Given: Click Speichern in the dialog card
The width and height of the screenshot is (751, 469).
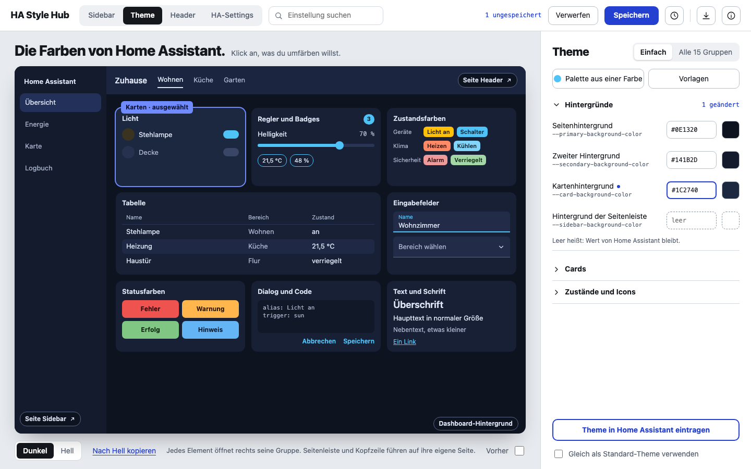Looking at the screenshot, I should [x=359, y=341].
